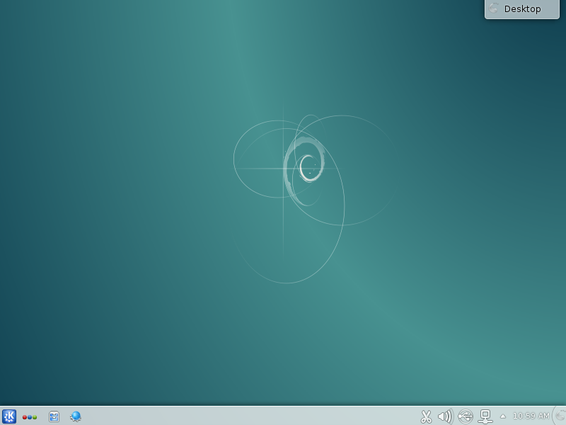This screenshot has width=566, height=425.
Task: Open the network connection tray icon
Action: 485,416
